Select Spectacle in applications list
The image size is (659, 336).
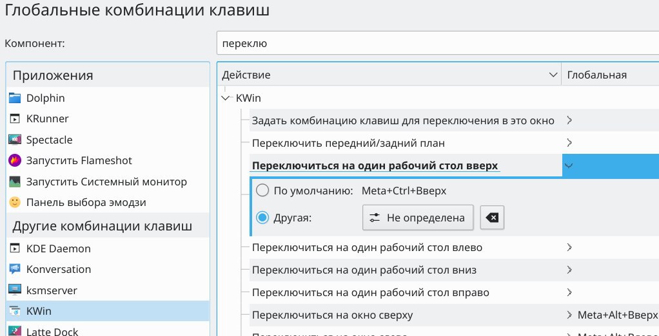click(108, 140)
